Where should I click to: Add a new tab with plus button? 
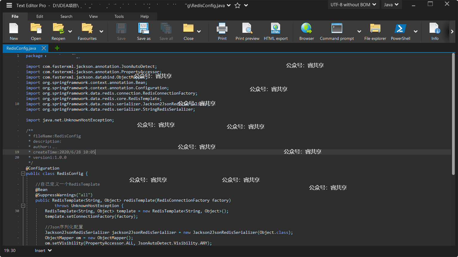click(57, 48)
